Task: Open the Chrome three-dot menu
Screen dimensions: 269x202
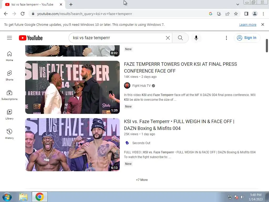Action: click(x=263, y=14)
